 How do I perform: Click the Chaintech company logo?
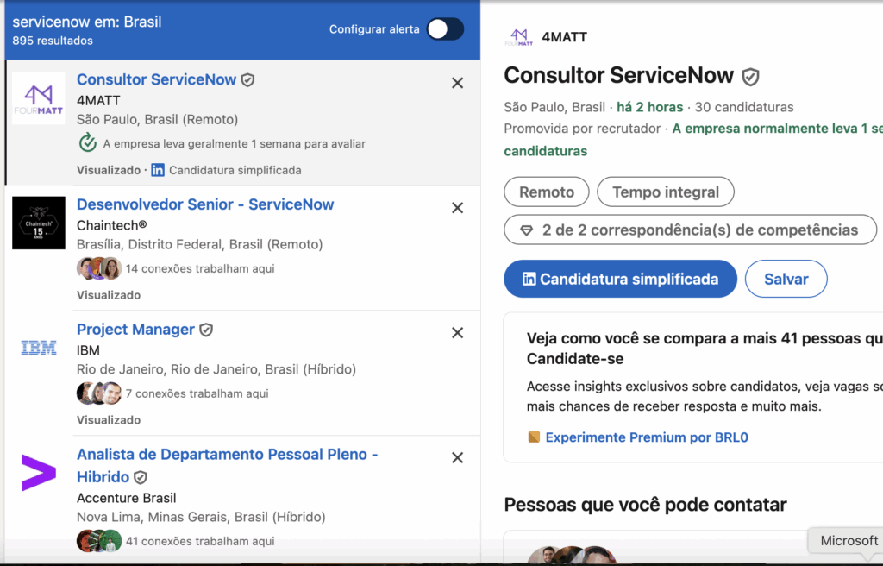pos(39,223)
